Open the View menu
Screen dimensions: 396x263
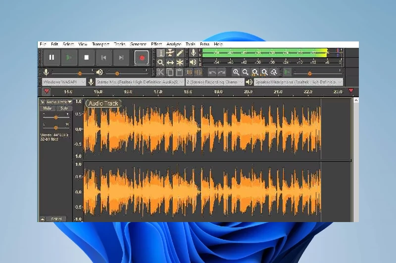pyautogui.click(x=83, y=44)
